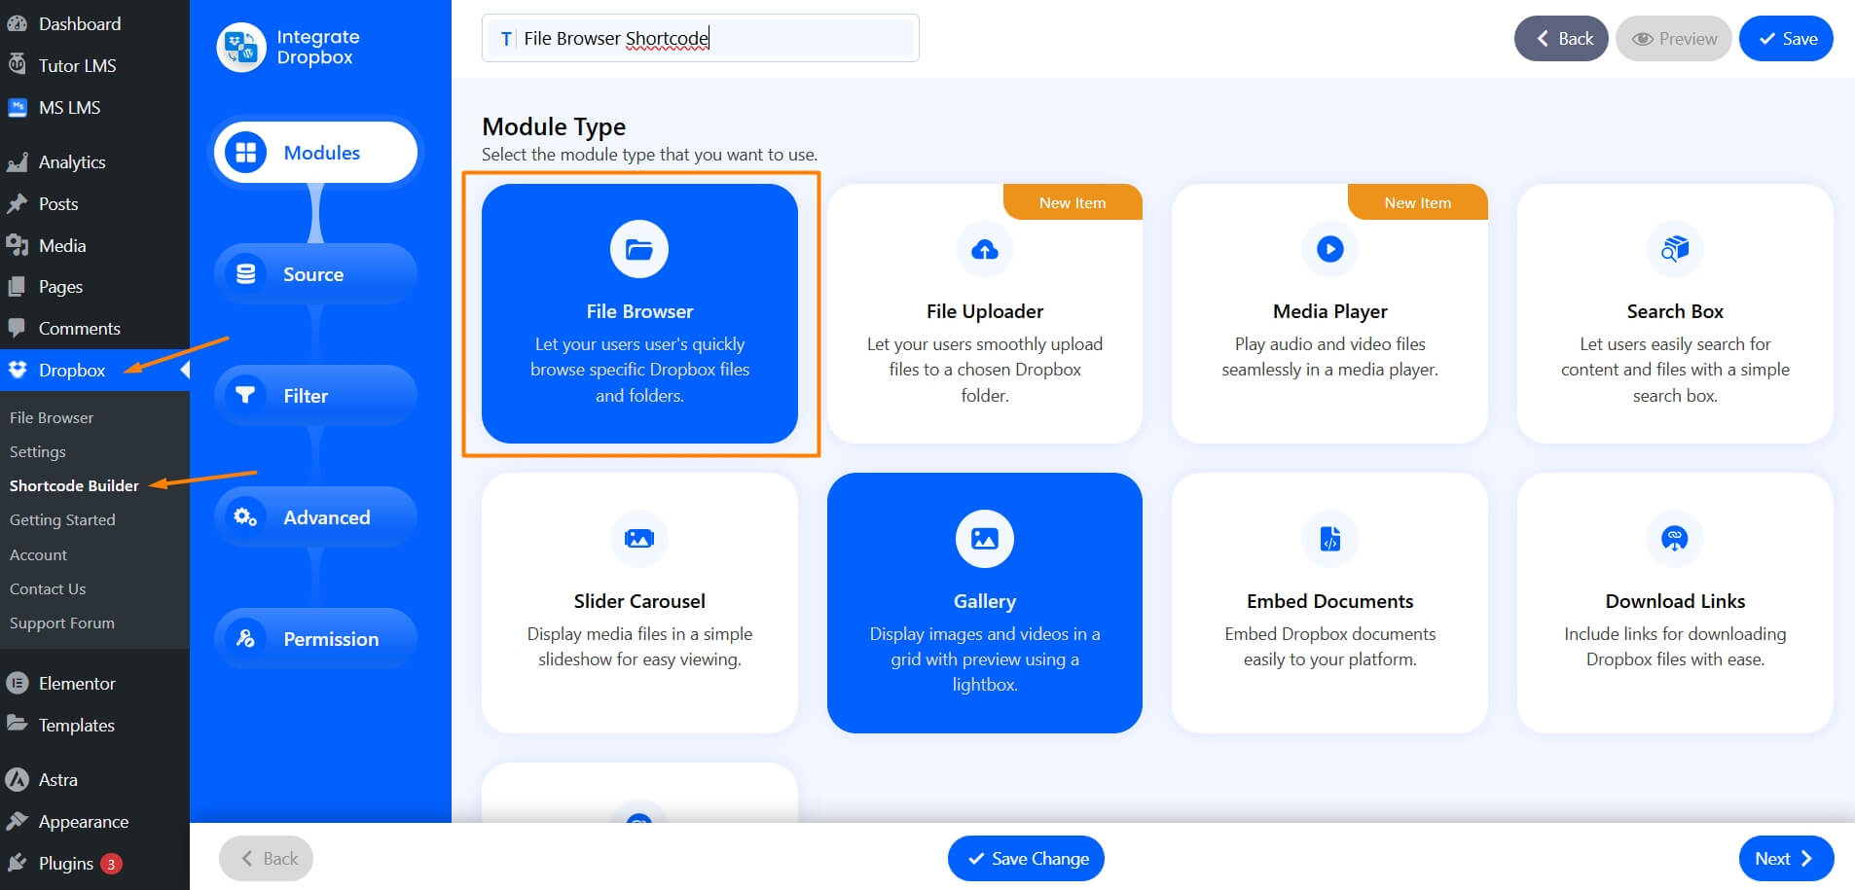1855x890 pixels.
Task: Select the Embed Documents module title
Action: coord(1330,601)
